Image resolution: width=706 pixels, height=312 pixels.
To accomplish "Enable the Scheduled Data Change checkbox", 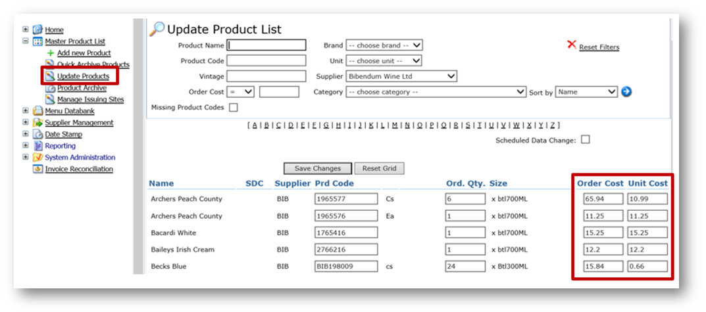I will pos(586,140).
